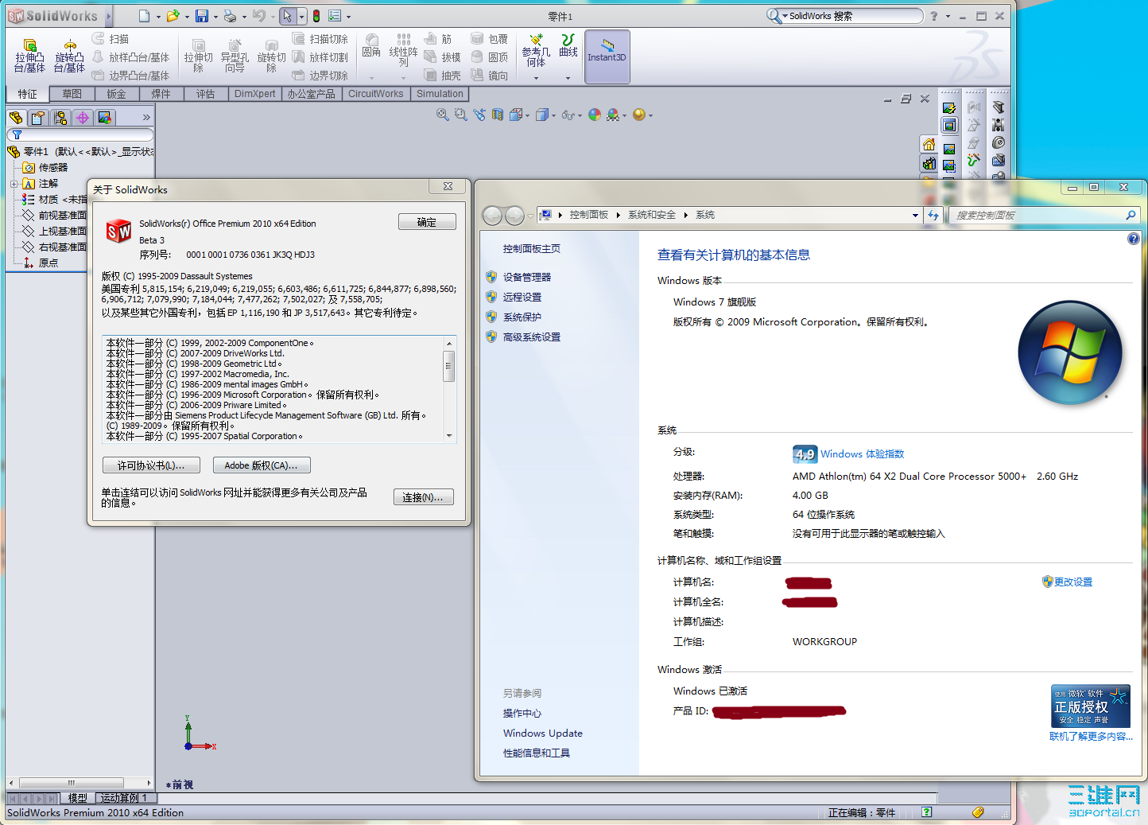Viewport: 1148px width, 825px height.
Task: Toggle the Select arrow tool
Action: [288, 16]
